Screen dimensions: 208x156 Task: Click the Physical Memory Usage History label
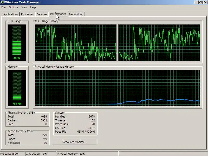[54, 67]
